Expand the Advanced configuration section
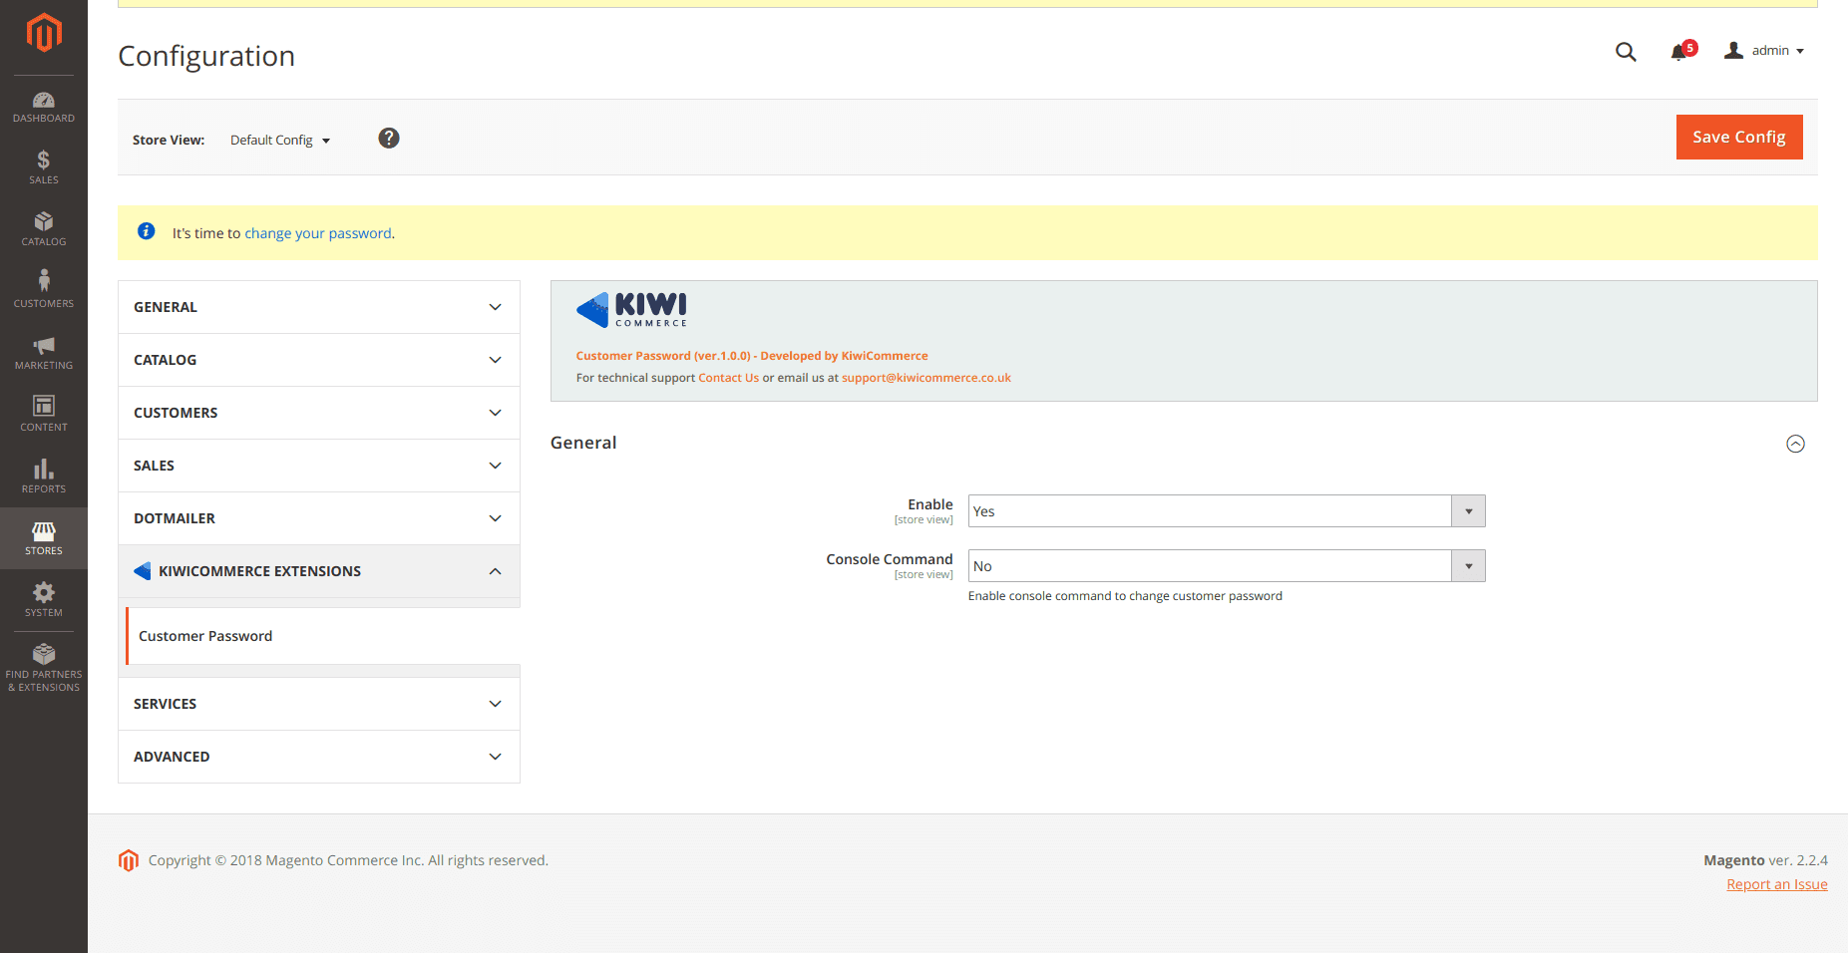The height and width of the screenshot is (953, 1848). click(x=318, y=757)
